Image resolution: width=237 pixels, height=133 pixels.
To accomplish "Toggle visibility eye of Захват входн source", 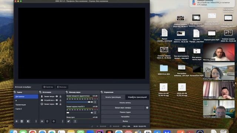I will click(x=57, y=96).
